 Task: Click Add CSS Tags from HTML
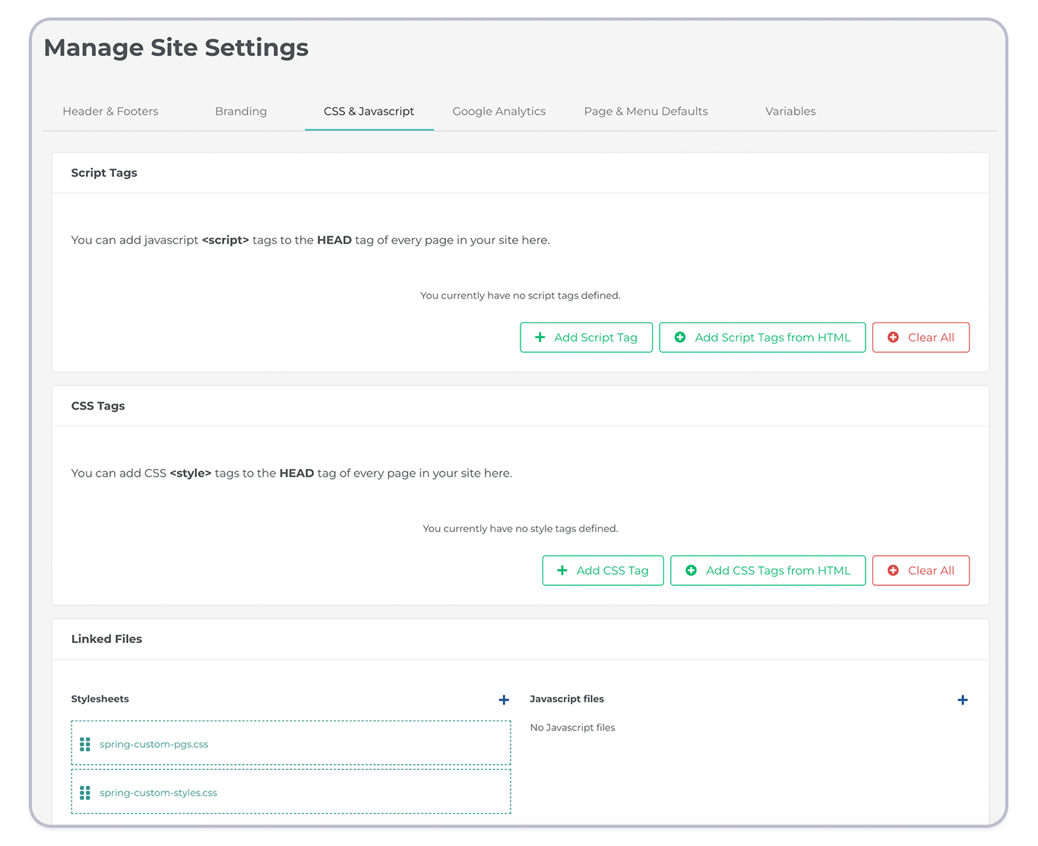[767, 571]
